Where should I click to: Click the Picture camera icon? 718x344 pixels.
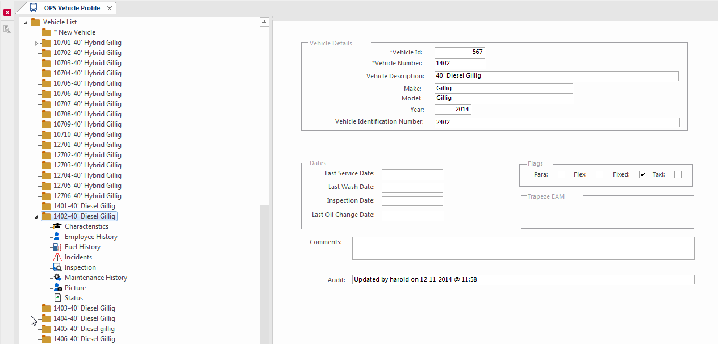coord(57,288)
